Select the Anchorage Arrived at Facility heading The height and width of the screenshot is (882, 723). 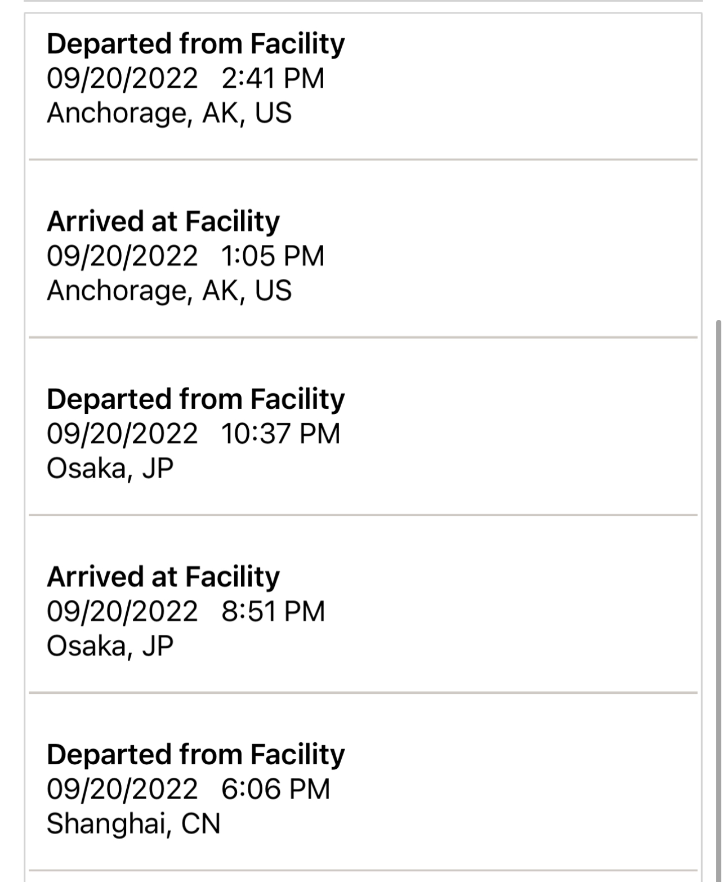pyautogui.click(x=163, y=221)
